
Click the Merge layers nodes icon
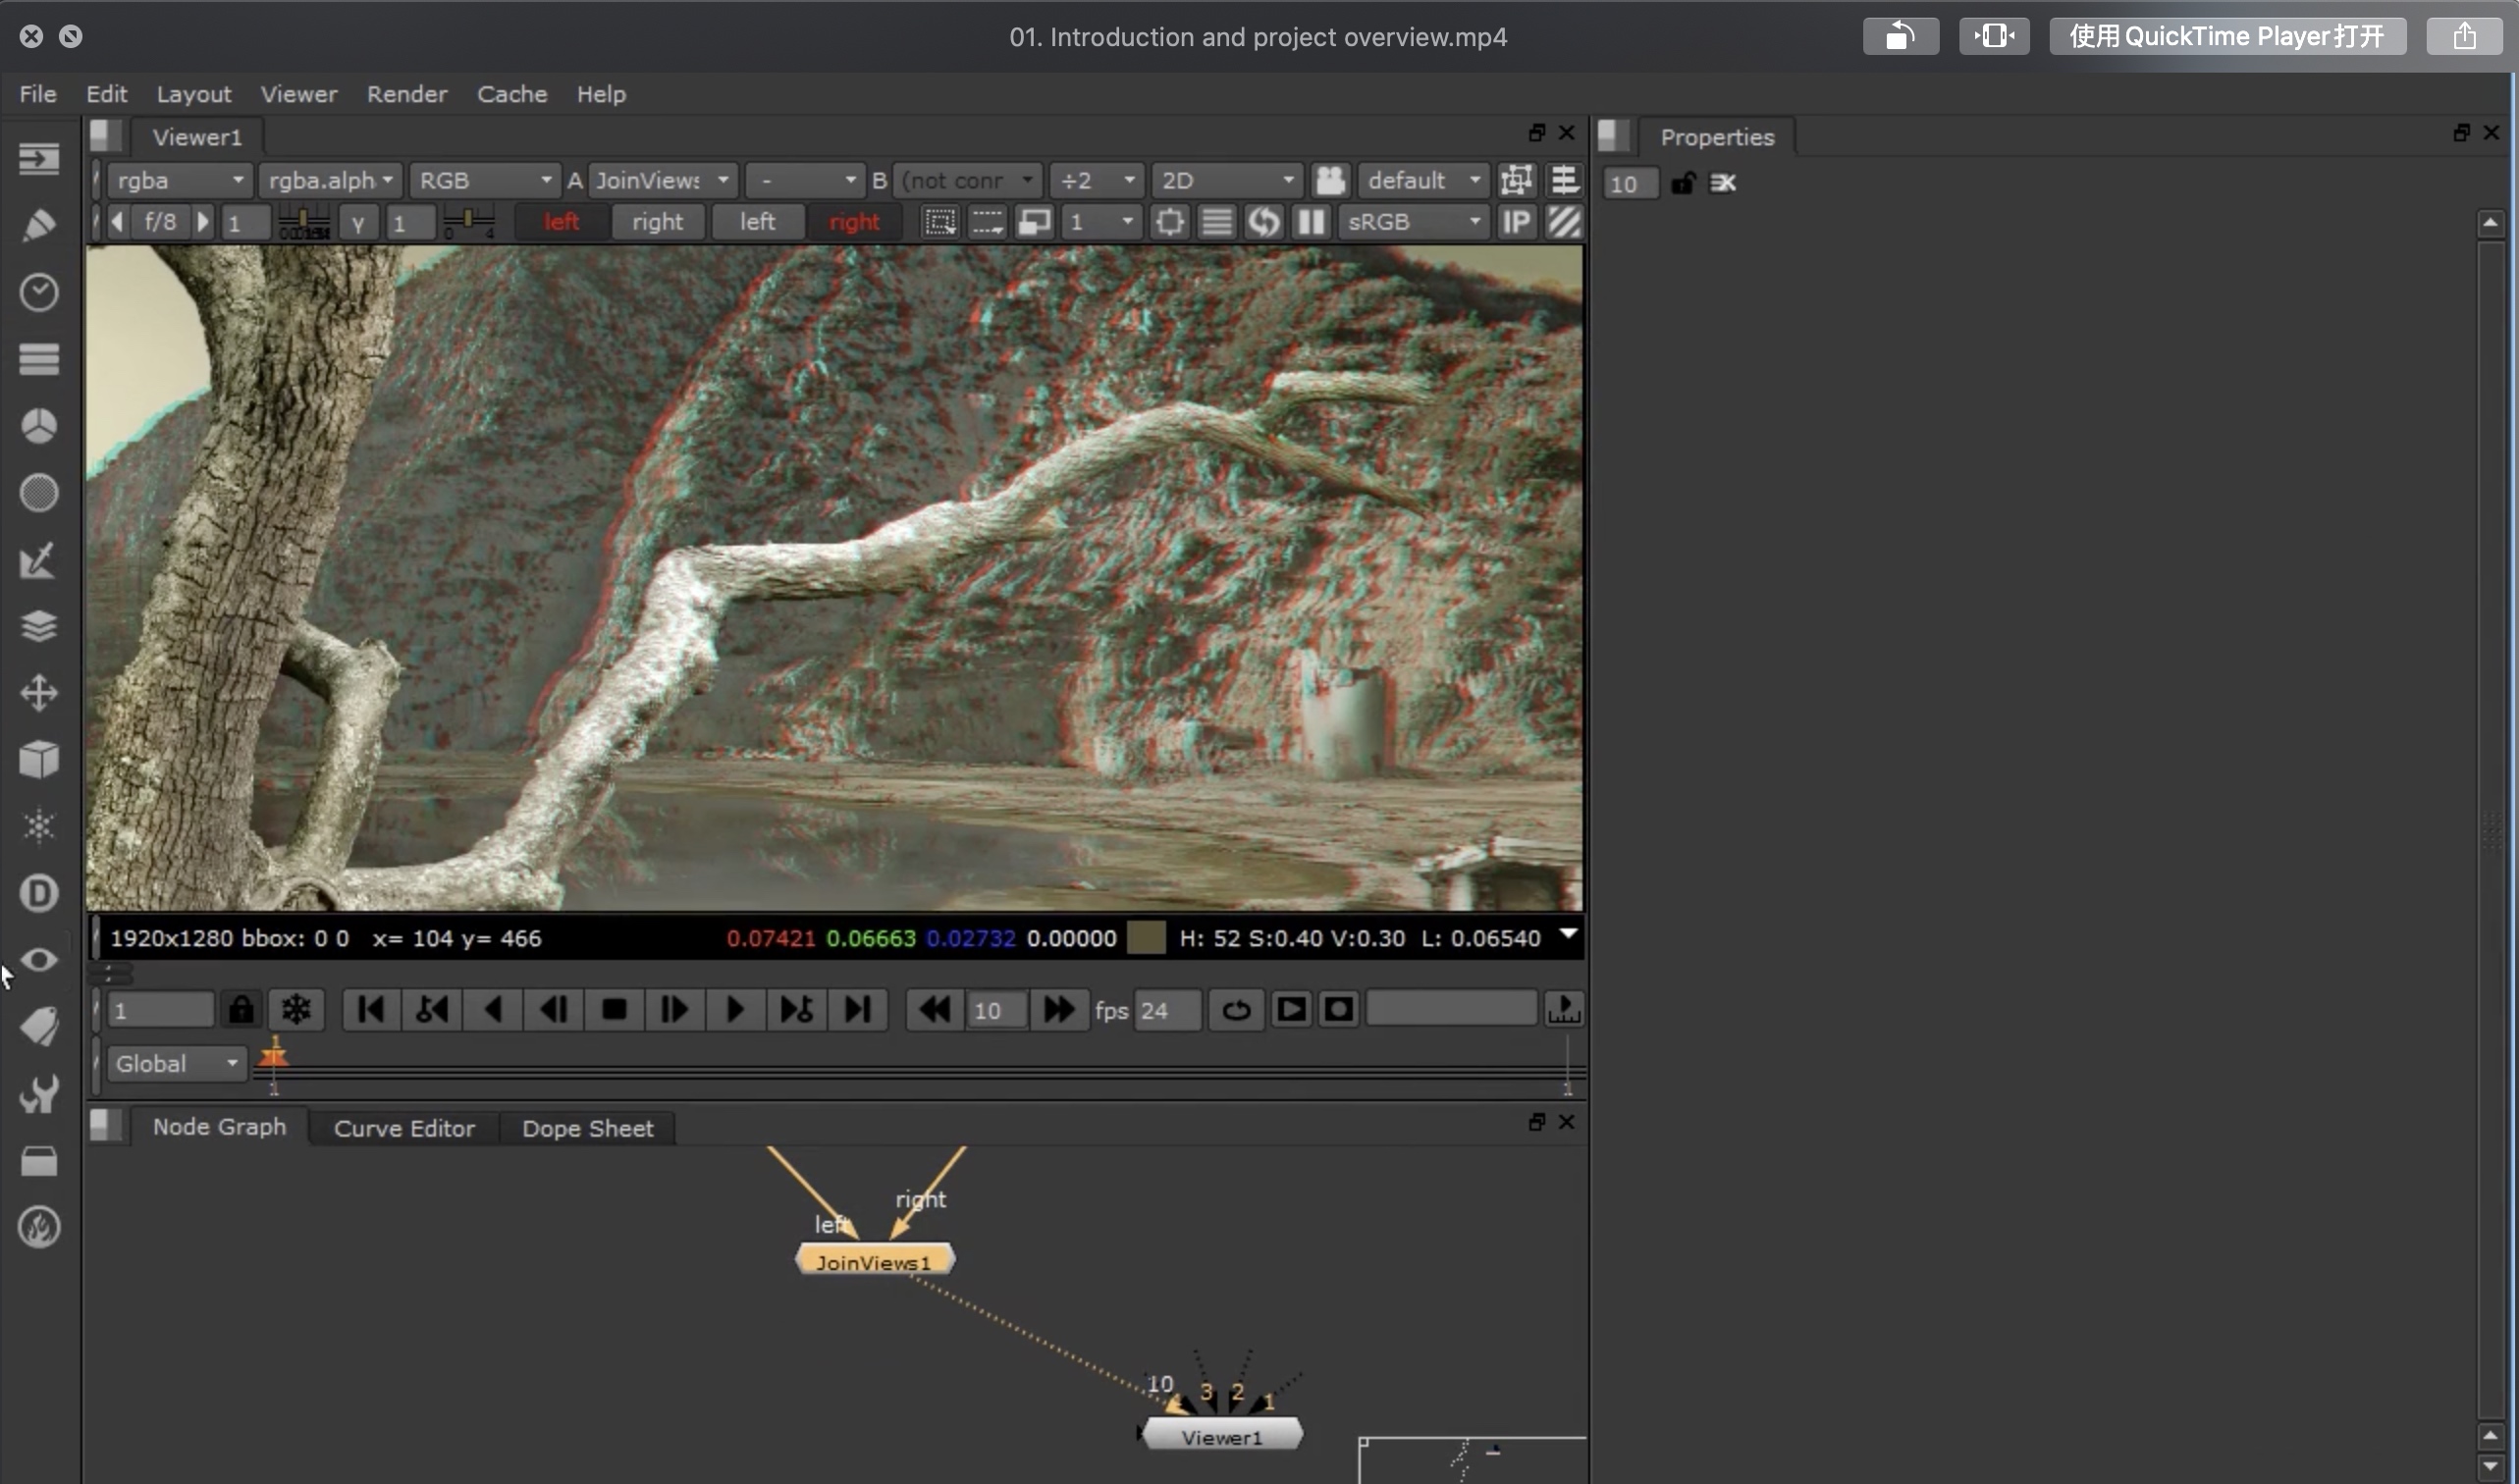39,627
